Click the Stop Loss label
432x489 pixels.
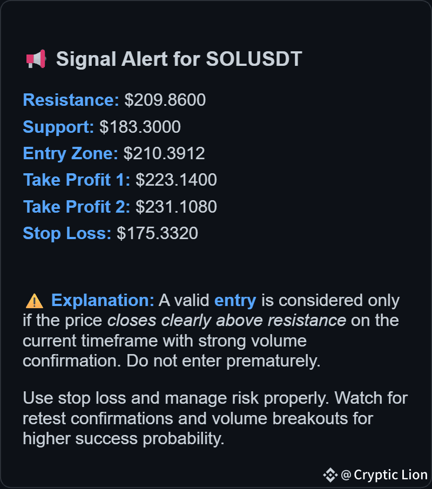67,233
